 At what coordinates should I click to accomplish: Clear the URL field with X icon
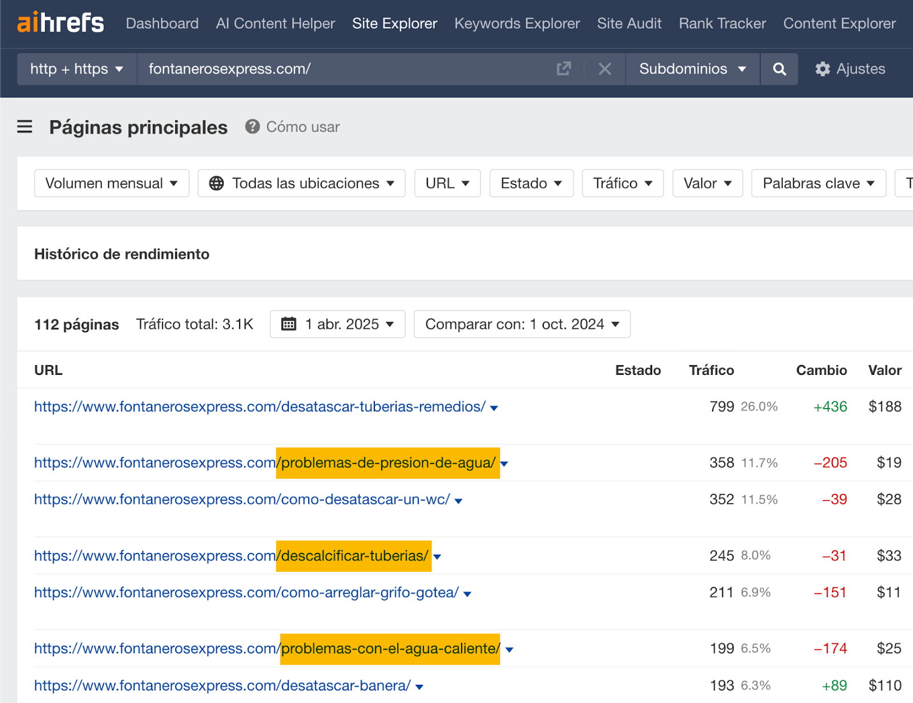(x=605, y=69)
